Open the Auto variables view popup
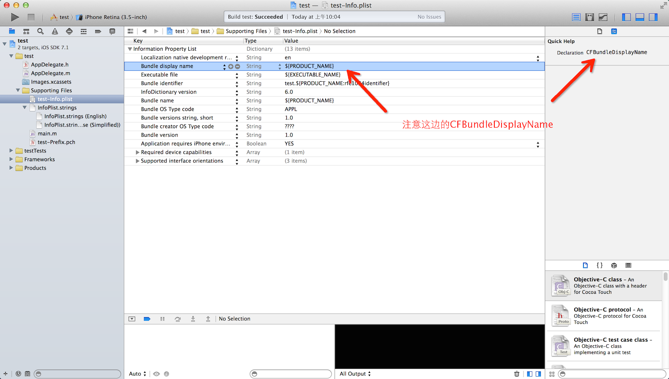The height and width of the screenshot is (379, 669). pos(138,374)
